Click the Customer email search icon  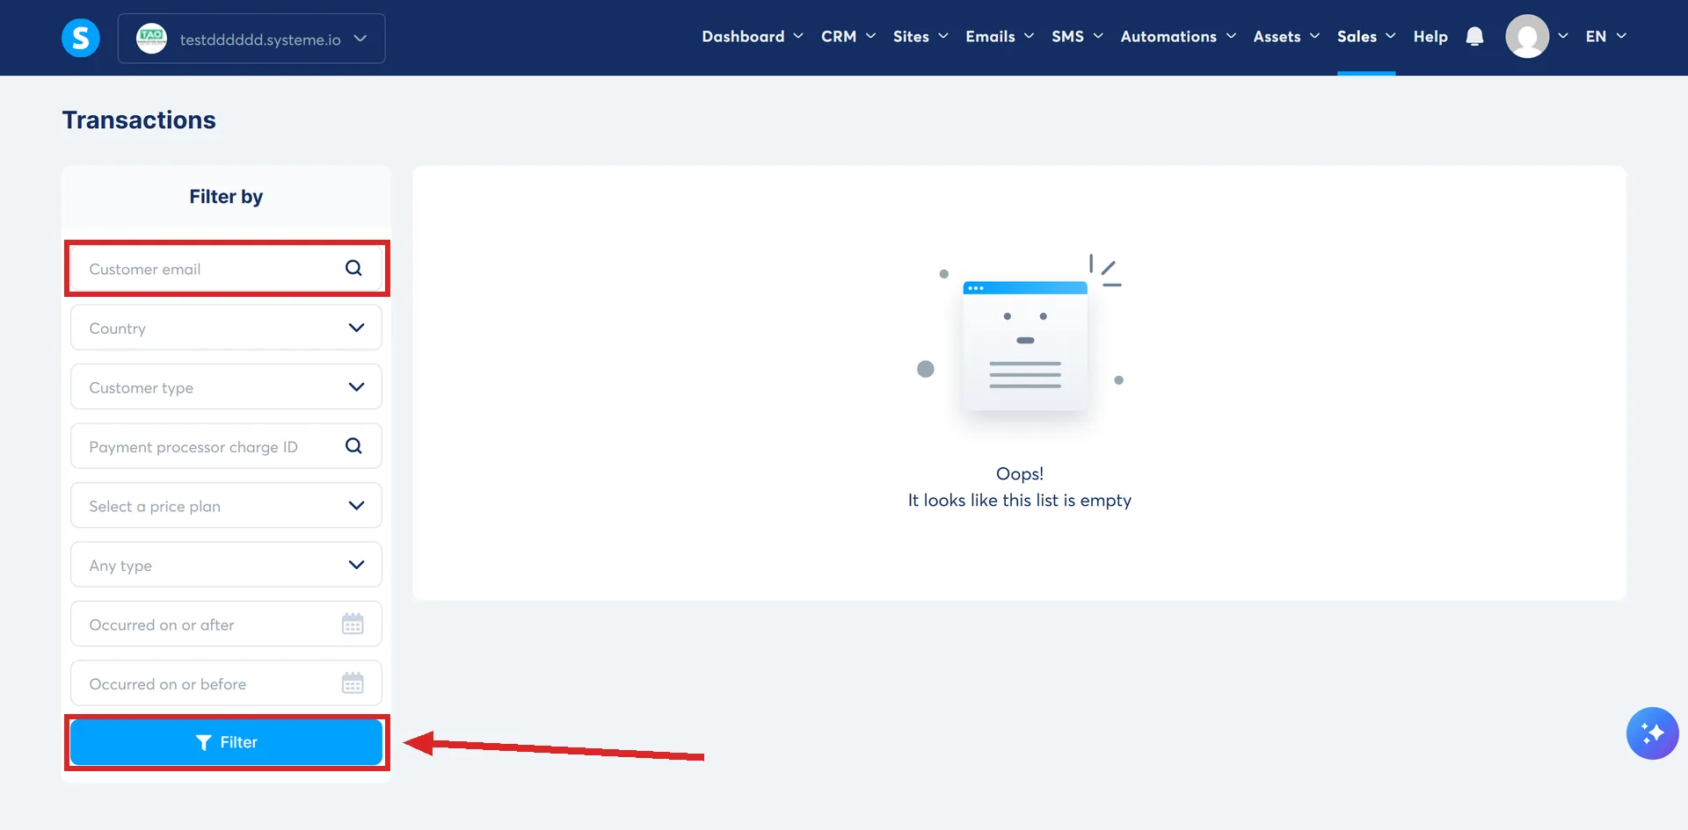click(353, 268)
